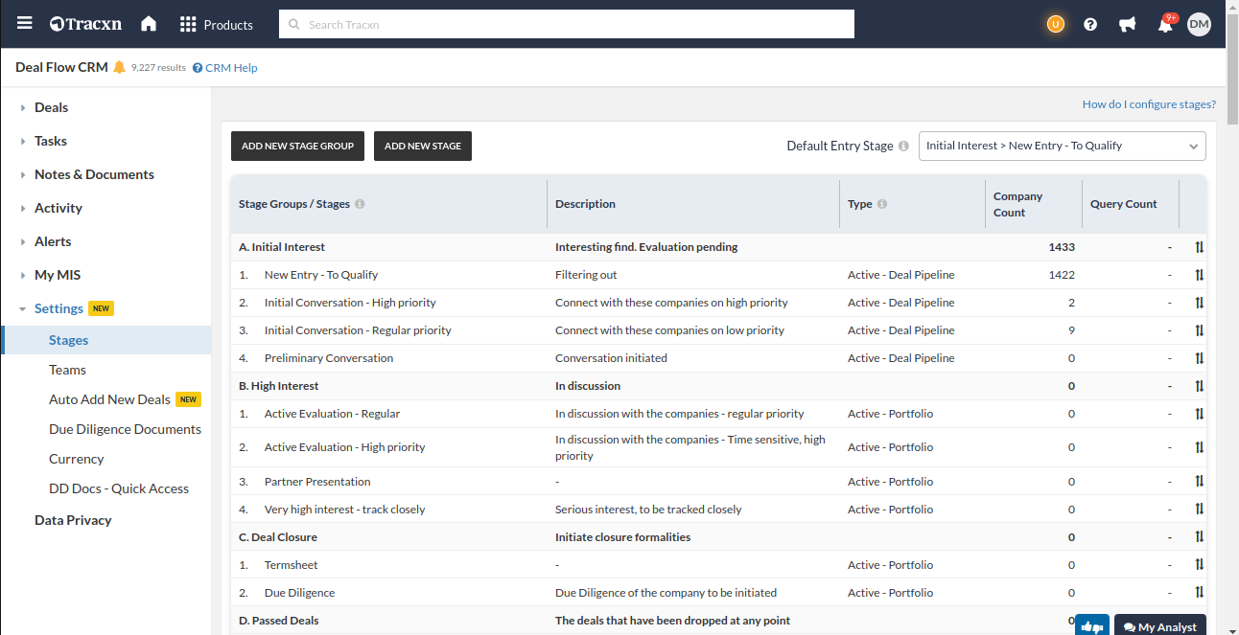Click alert bell beside Deal Flow CRM
The height and width of the screenshot is (635, 1239).
(x=119, y=67)
